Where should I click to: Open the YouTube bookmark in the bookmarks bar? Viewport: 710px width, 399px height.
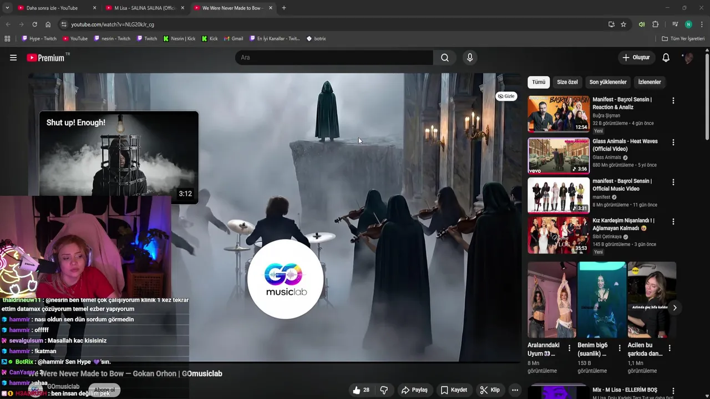pos(75,39)
